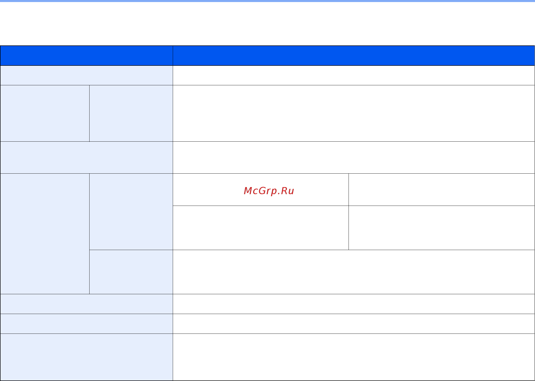Click the thin light-blue bar at page top
Viewport: 535px width, 381px height.
coord(267,1)
